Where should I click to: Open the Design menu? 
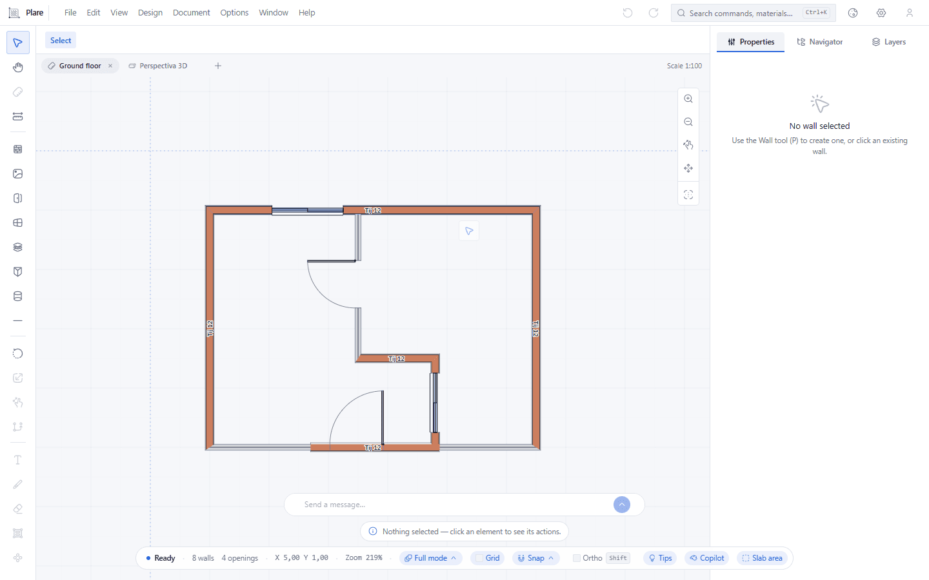pos(150,13)
